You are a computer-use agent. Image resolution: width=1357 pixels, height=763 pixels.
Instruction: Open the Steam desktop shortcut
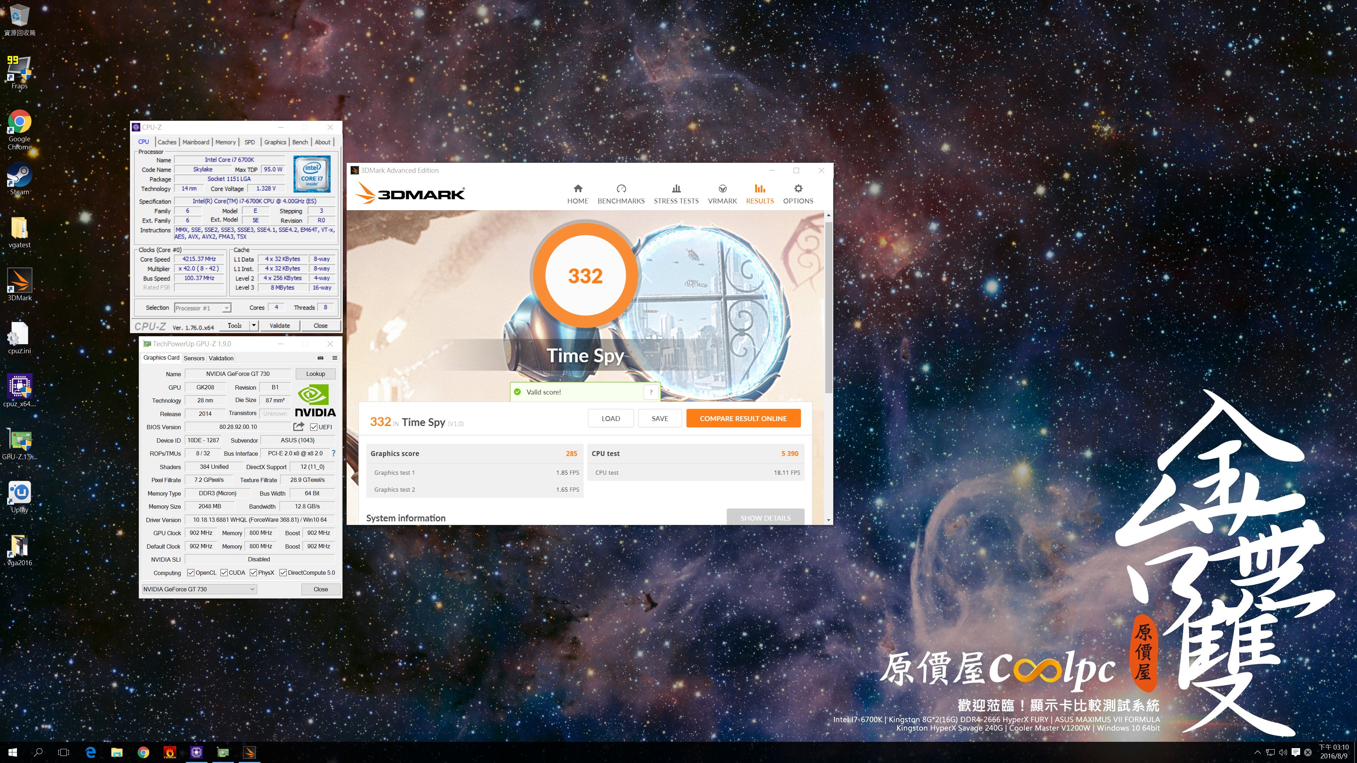point(19,179)
